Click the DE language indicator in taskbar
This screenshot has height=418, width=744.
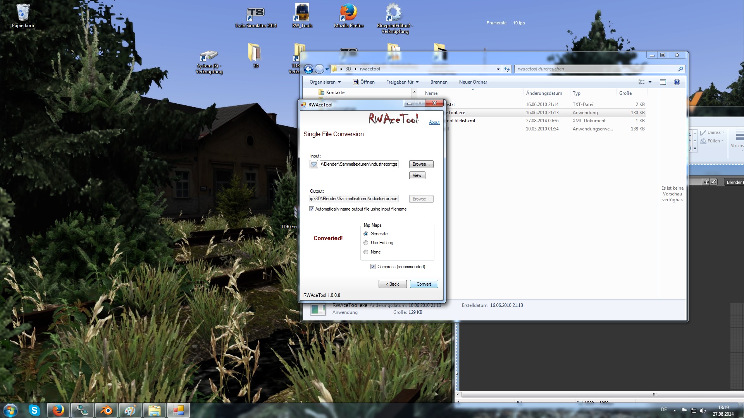pos(664,409)
